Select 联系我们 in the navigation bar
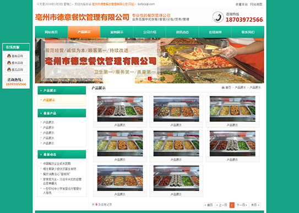 (x=248, y=32)
